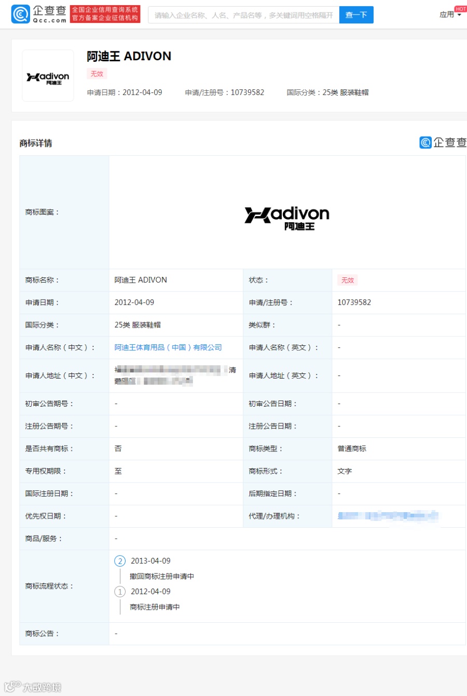
Task: Click 国际分类：25类 服装鞋帽 in header
Action: (x=327, y=92)
